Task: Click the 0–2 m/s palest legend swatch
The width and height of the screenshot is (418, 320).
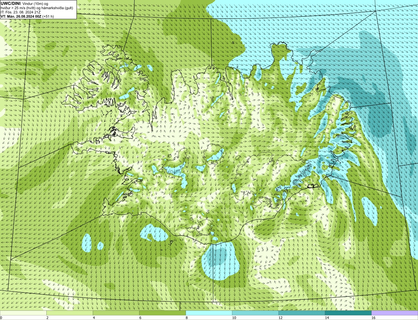Action: pos(23,313)
